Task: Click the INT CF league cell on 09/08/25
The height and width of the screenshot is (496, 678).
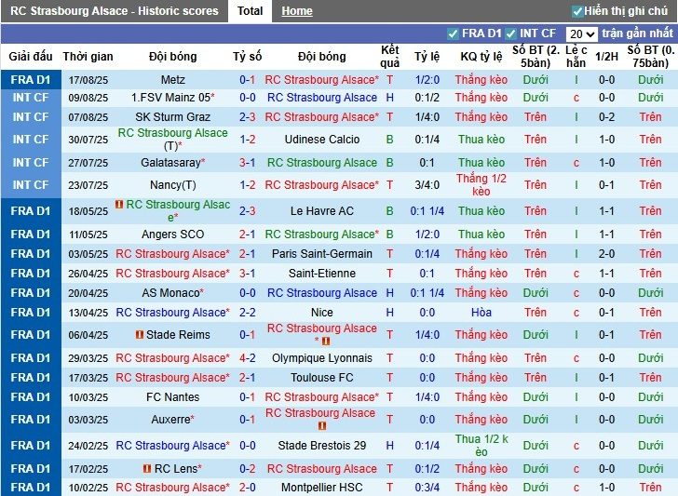Action: click(x=31, y=98)
